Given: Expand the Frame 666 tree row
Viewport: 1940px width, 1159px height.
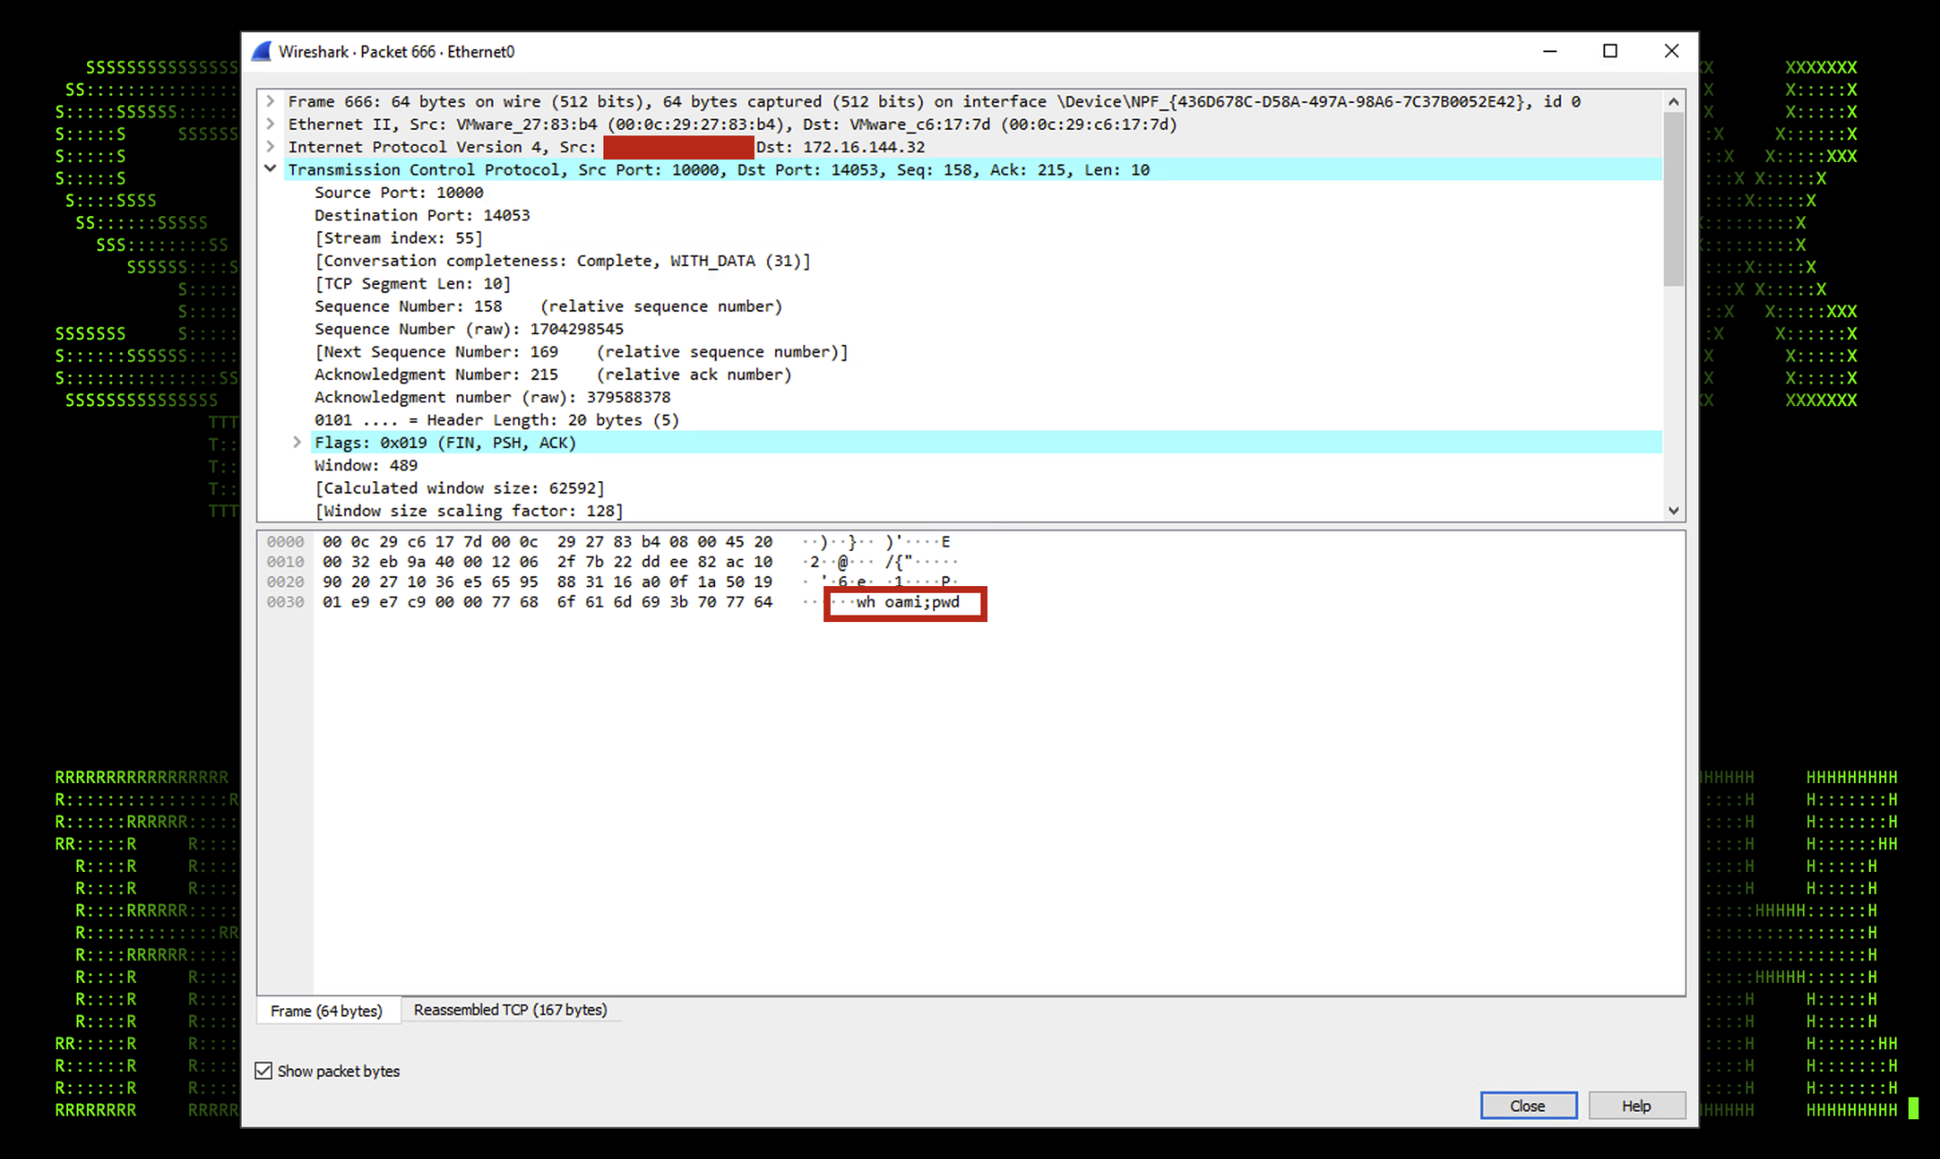Looking at the screenshot, I should click(x=271, y=101).
